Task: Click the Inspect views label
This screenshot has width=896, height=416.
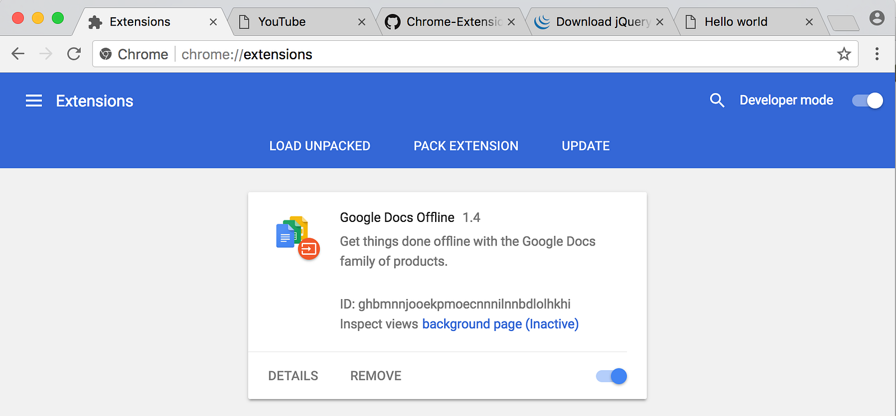Action: pos(379,324)
